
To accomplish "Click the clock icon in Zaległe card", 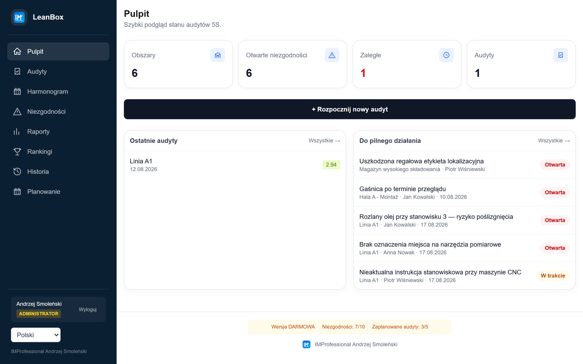I will tap(446, 55).
